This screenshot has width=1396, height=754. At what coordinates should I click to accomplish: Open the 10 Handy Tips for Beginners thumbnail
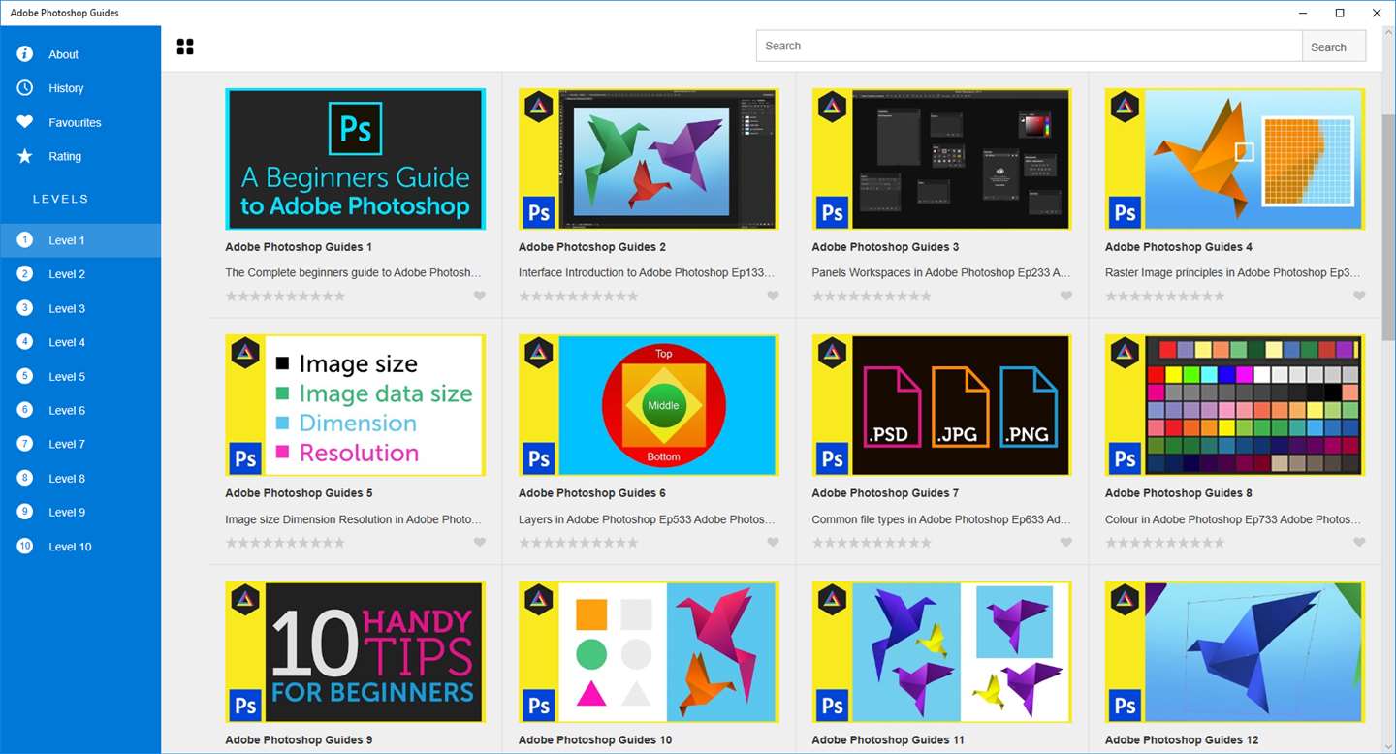pyautogui.click(x=355, y=652)
